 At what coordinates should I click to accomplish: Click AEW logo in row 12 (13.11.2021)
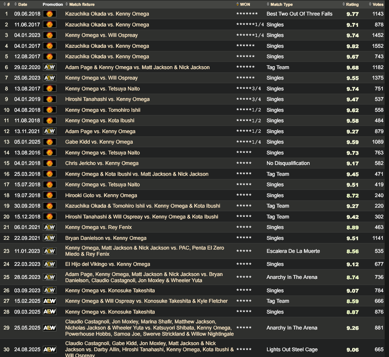tap(50, 131)
